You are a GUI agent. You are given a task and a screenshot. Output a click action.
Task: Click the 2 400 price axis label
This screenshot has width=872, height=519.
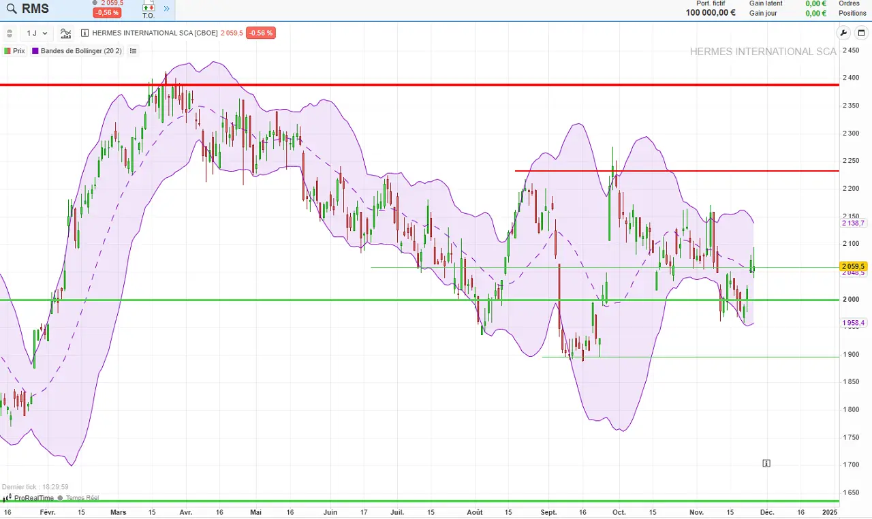(x=852, y=77)
